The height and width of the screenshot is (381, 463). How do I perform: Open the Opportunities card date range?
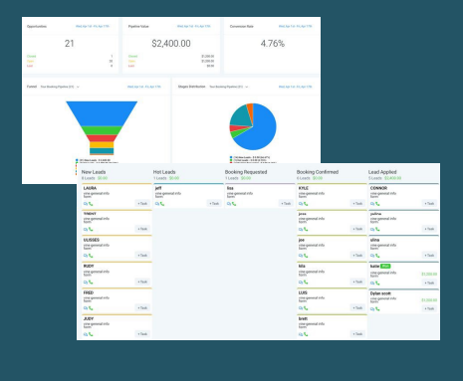(93, 26)
